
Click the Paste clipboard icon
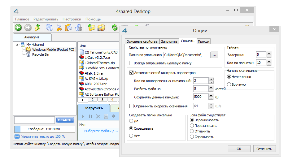(69, 28)
